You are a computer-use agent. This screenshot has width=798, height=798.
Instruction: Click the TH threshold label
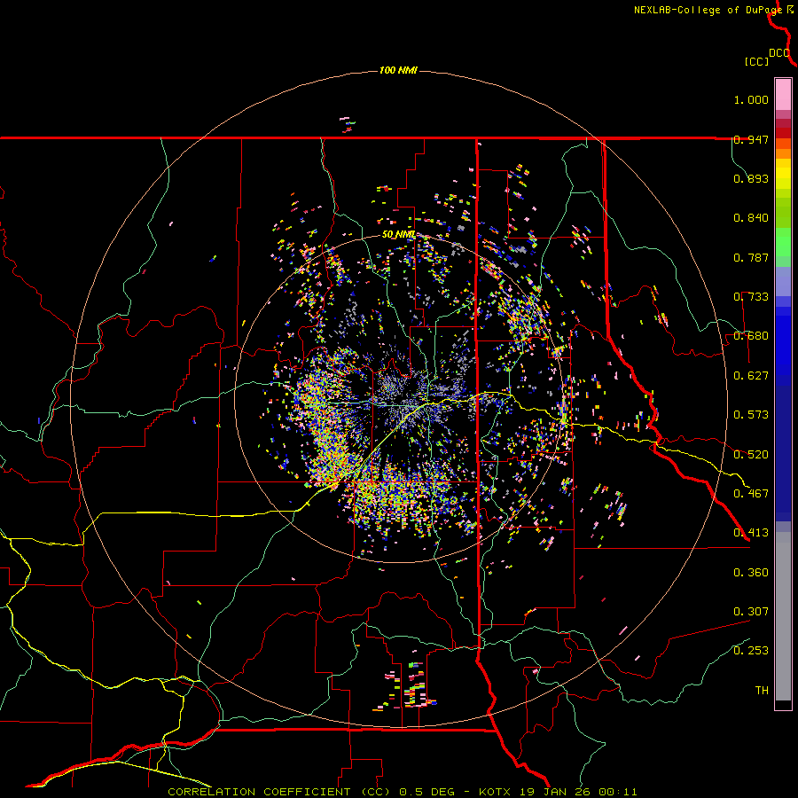pyautogui.click(x=762, y=691)
